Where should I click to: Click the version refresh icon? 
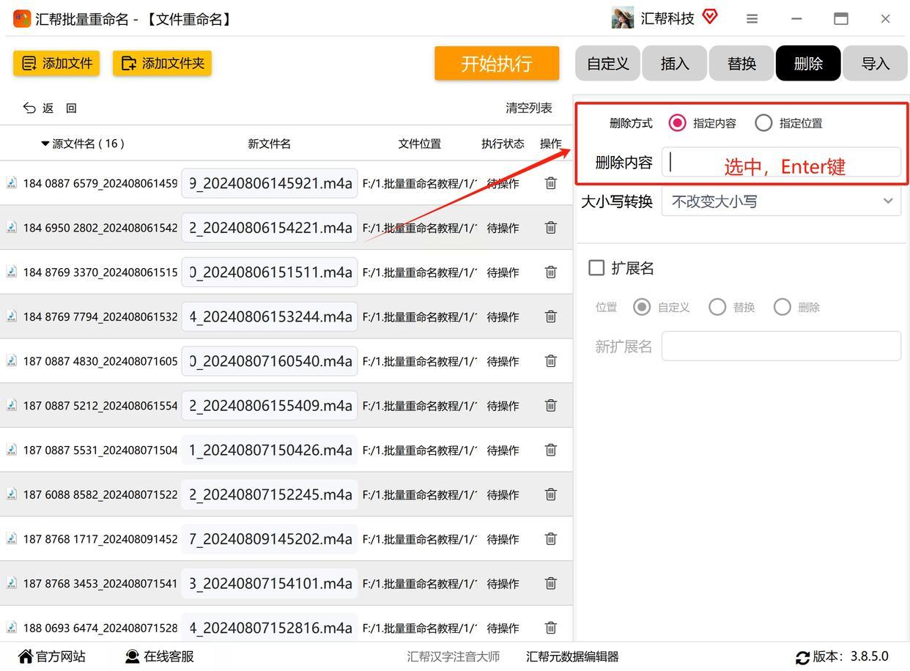[802, 657]
